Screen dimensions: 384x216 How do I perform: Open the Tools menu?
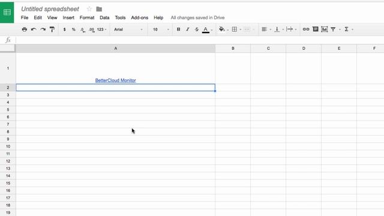(x=120, y=17)
